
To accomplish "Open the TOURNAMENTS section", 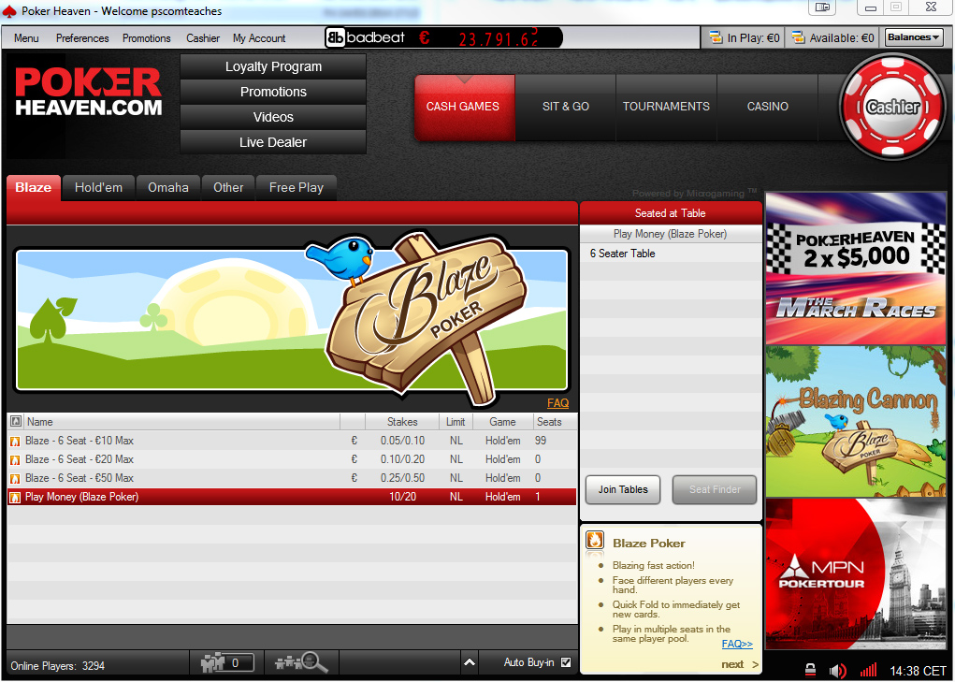I will click(x=666, y=108).
